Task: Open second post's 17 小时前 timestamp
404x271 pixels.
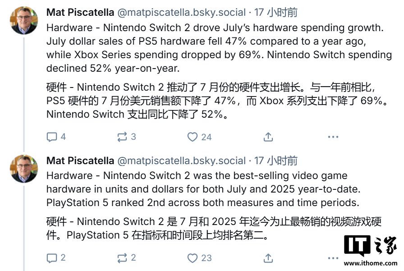Action: (x=276, y=161)
